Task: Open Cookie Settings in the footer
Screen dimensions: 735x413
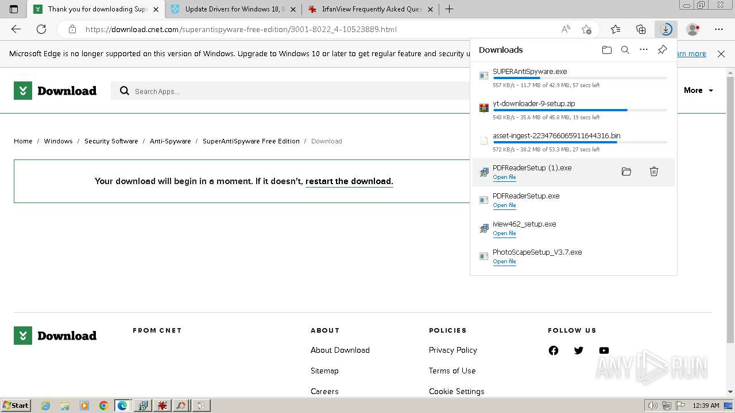Action: 457,391
